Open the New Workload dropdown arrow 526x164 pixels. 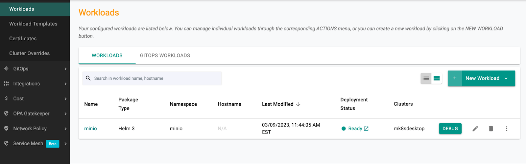pyautogui.click(x=506, y=78)
